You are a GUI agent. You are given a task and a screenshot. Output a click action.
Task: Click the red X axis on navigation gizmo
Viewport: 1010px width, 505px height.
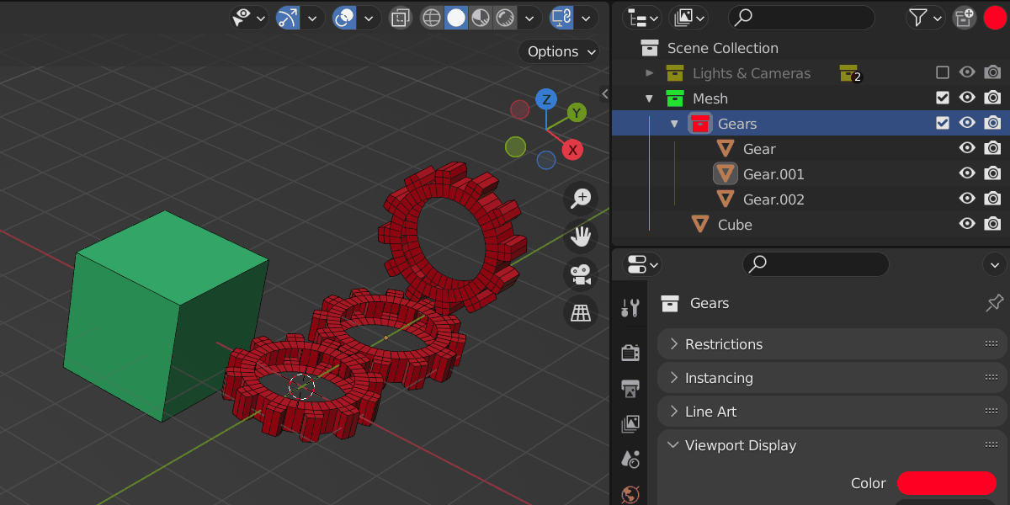(573, 150)
